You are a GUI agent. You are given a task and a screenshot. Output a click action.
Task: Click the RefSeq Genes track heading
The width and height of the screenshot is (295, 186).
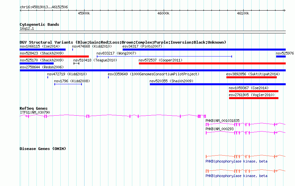33,109
